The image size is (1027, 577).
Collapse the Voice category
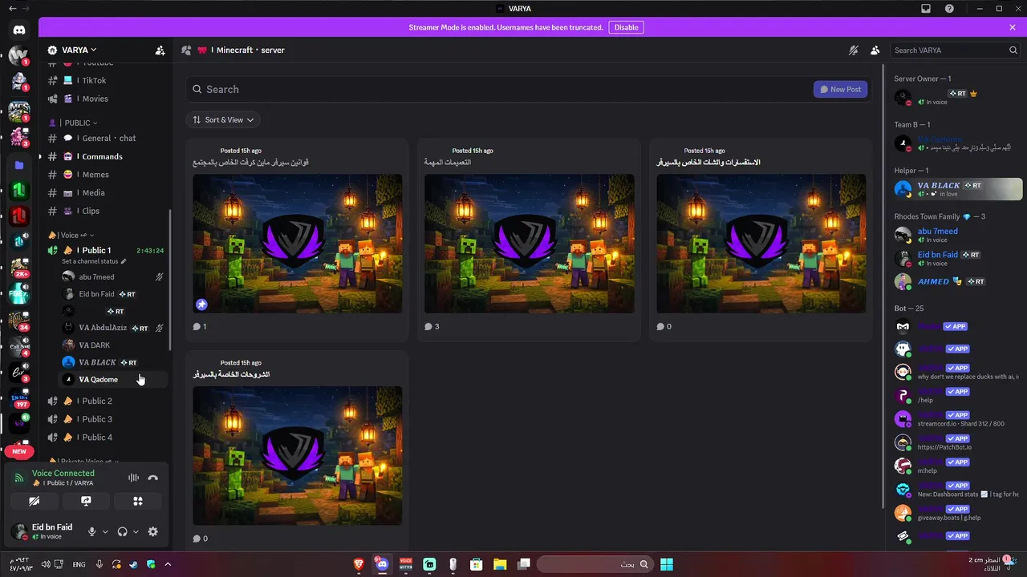pyautogui.click(x=71, y=235)
